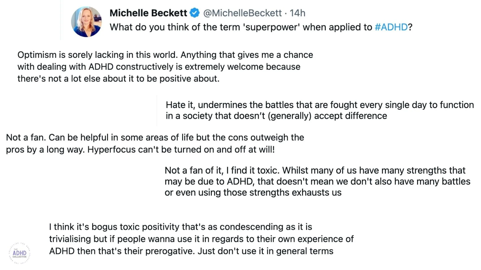
Task: Click the 14h tweet timestamp
Action: pyautogui.click(x=297, y=13)
